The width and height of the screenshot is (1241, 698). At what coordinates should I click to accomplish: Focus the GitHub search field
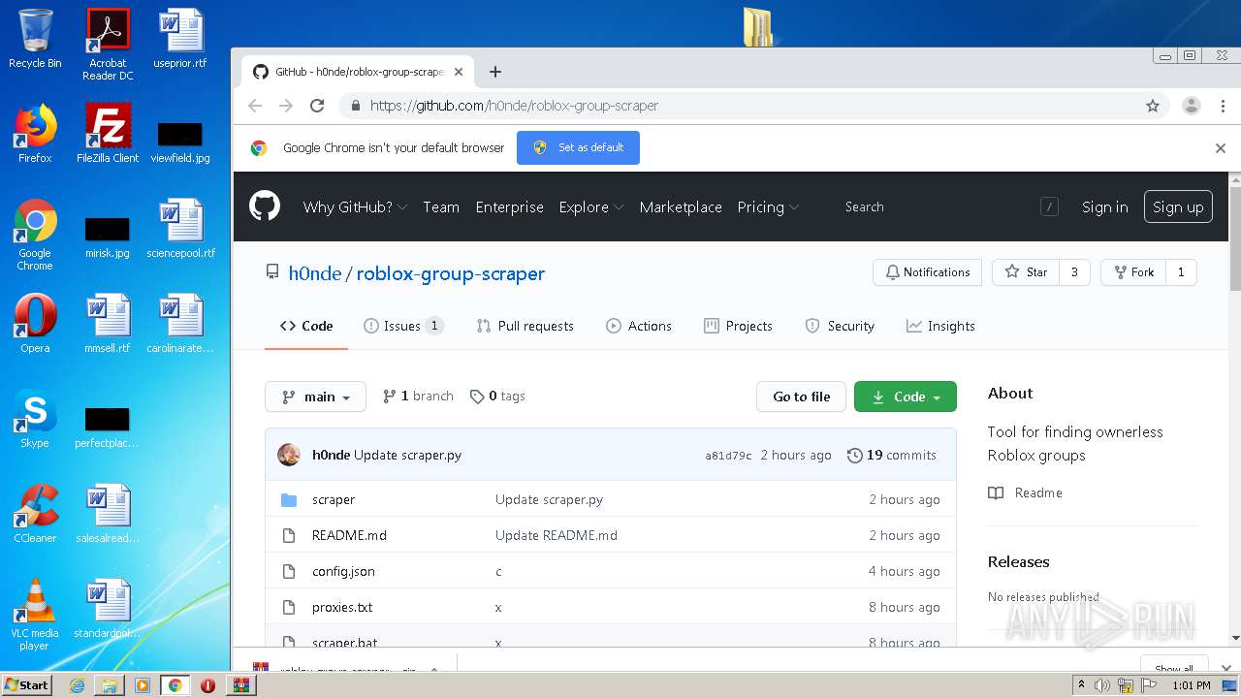(x=945, y=206)
